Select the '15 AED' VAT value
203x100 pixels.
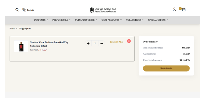[x=186, y=54]
